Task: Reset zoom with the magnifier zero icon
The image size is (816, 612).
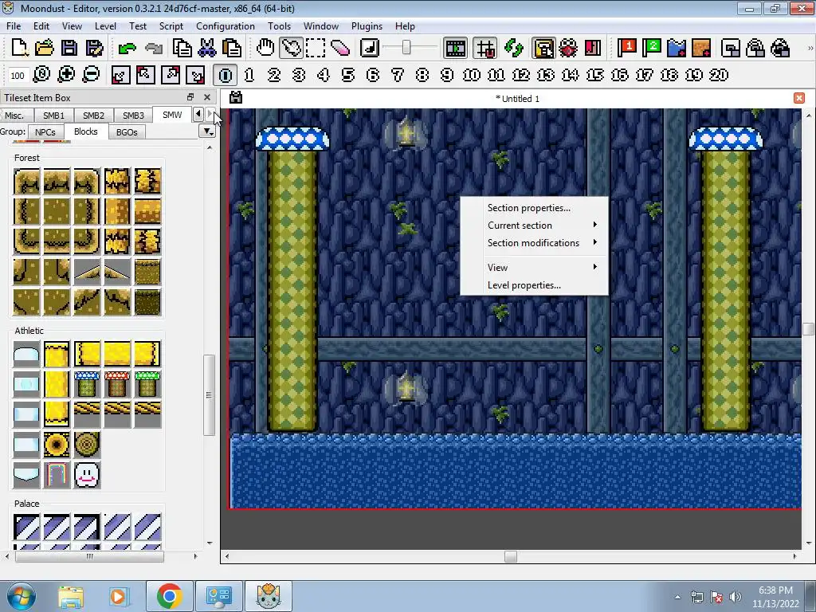Action: tap(41, 75)
